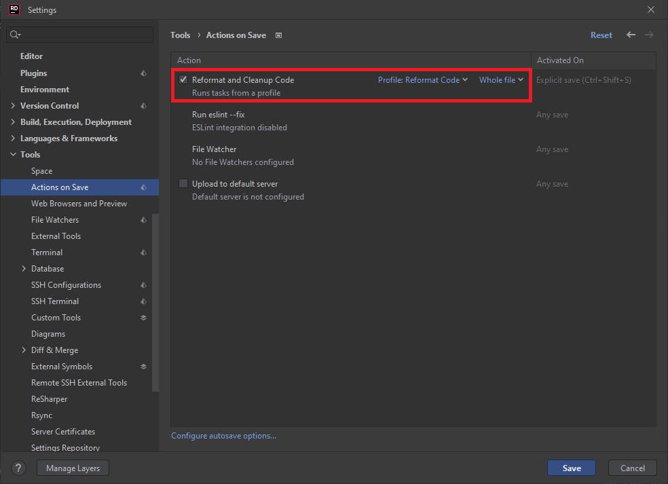
Task: Open the help question mark icon
Action: pyautogui.click(x=18, y=468)
